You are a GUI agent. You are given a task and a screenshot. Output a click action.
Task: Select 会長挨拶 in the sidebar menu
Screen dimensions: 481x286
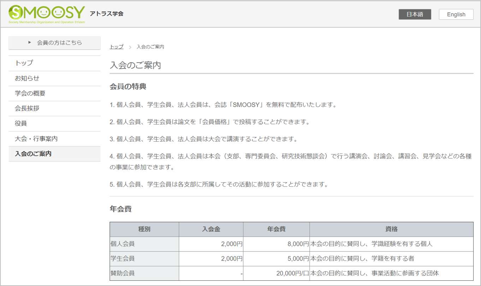click(27, 108)
